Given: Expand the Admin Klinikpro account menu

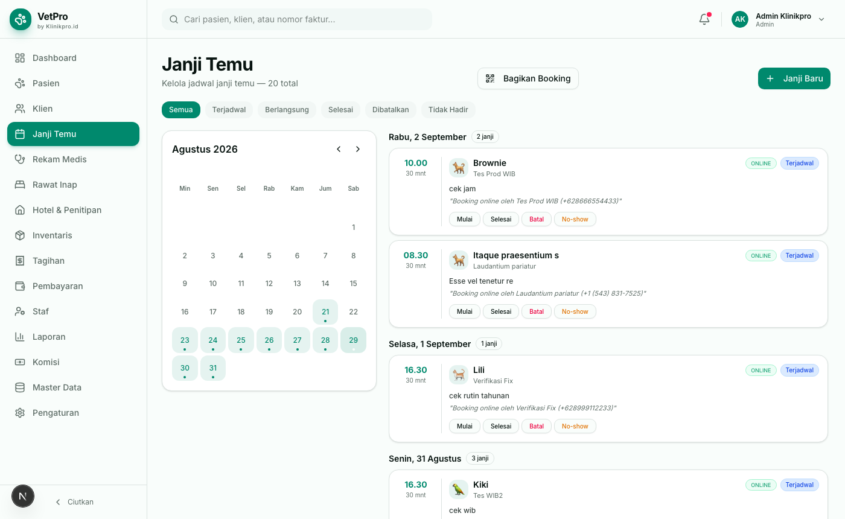Looking at the screenshot, I should [778, 19].
